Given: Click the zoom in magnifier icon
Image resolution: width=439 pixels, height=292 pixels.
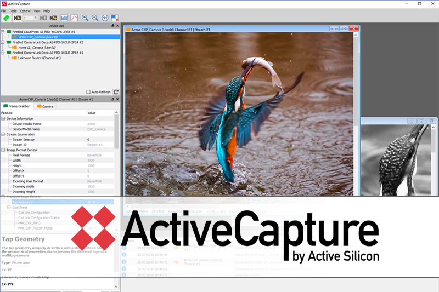Looking at the screenshot, I should (86, 18).
